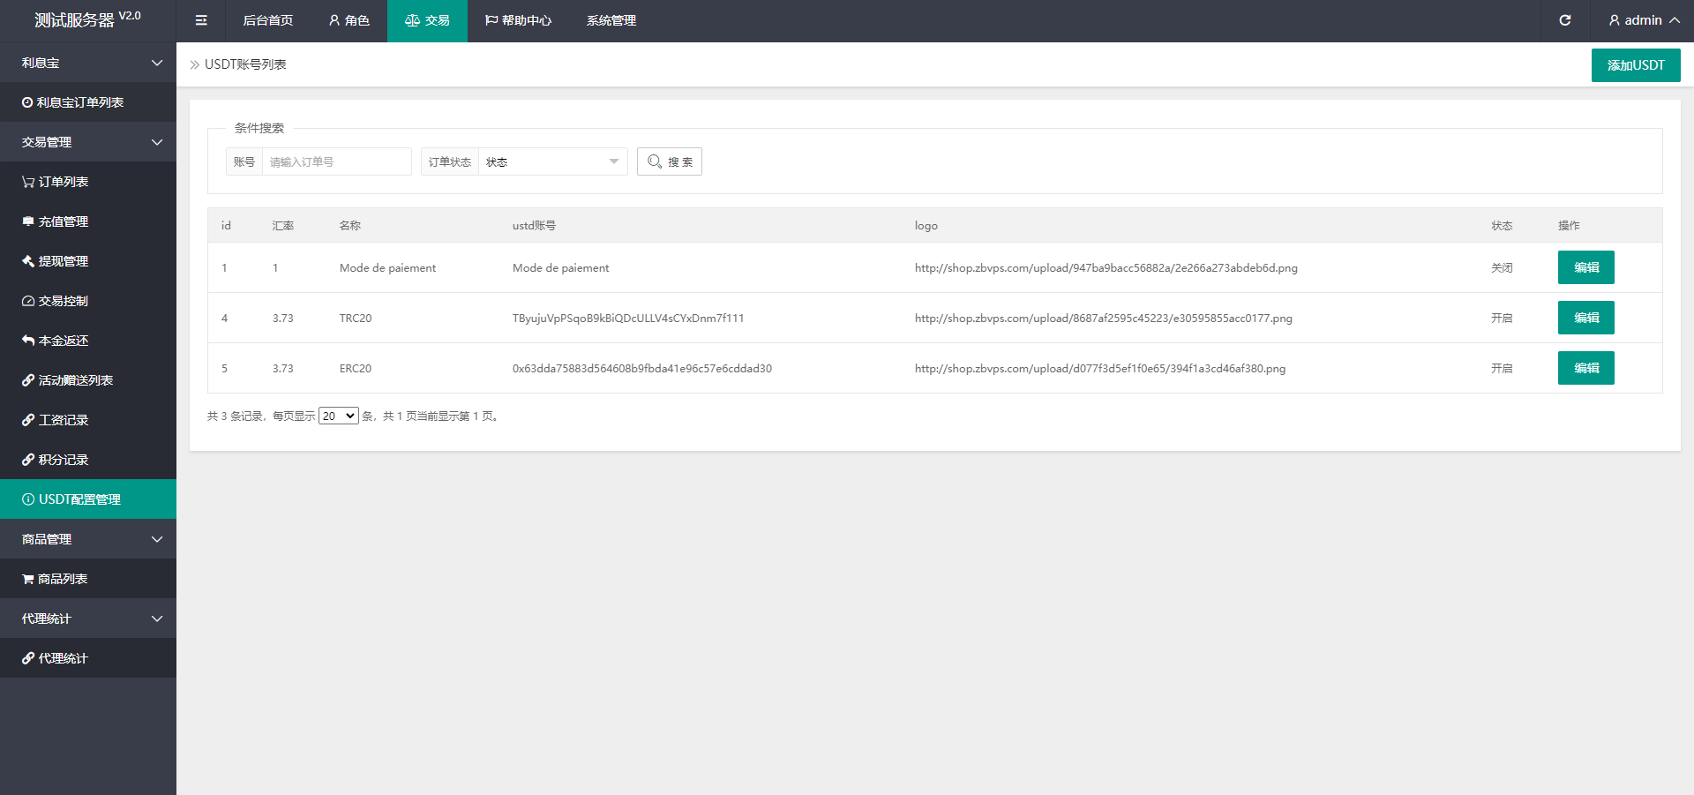Open 商品列表 sidebar item
The height and width of the screenshot is (795, 1694).
click(x=88, y=579)
